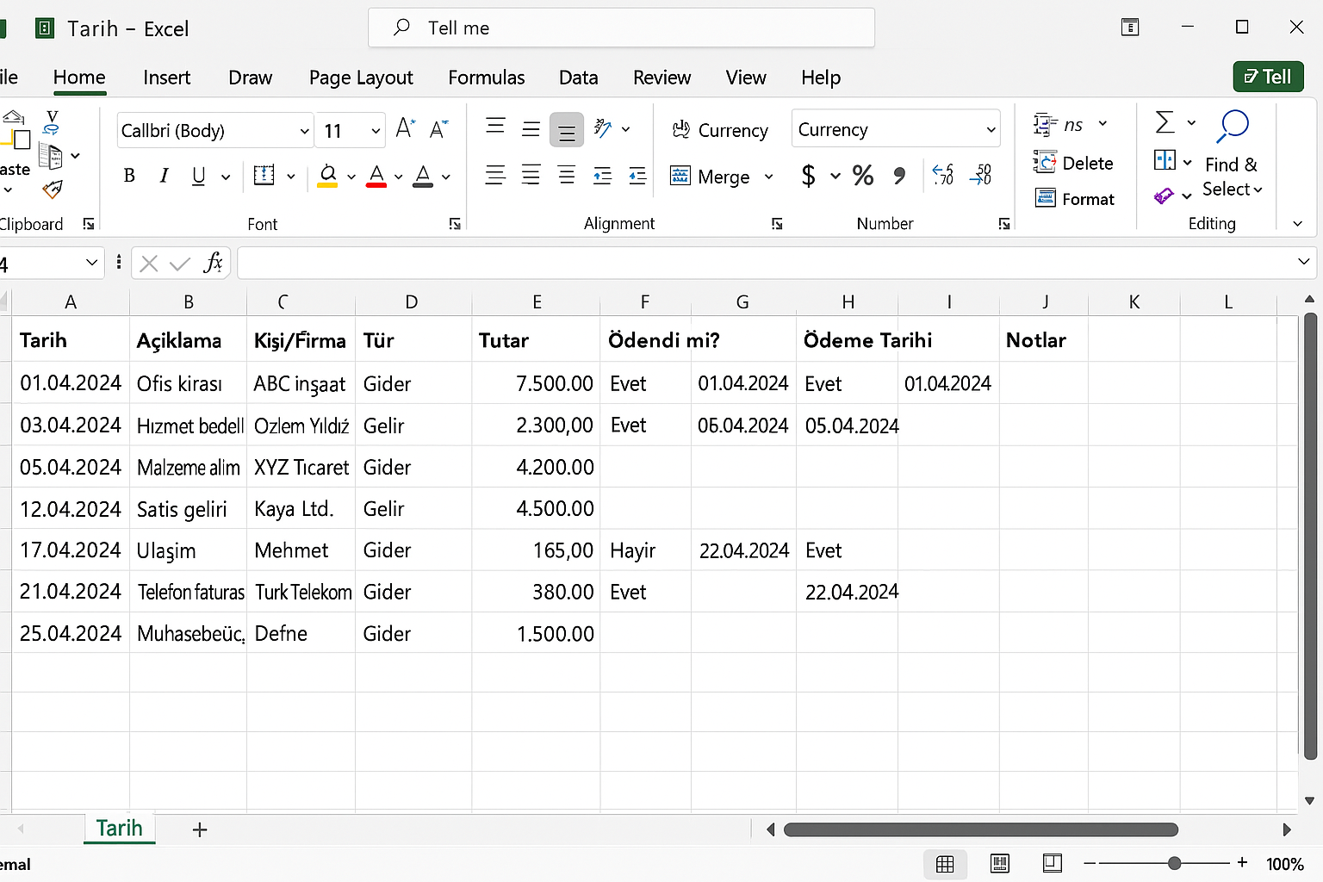Enable center text alignment
This screenshot has width=1323, height=882.
(531, 175)
